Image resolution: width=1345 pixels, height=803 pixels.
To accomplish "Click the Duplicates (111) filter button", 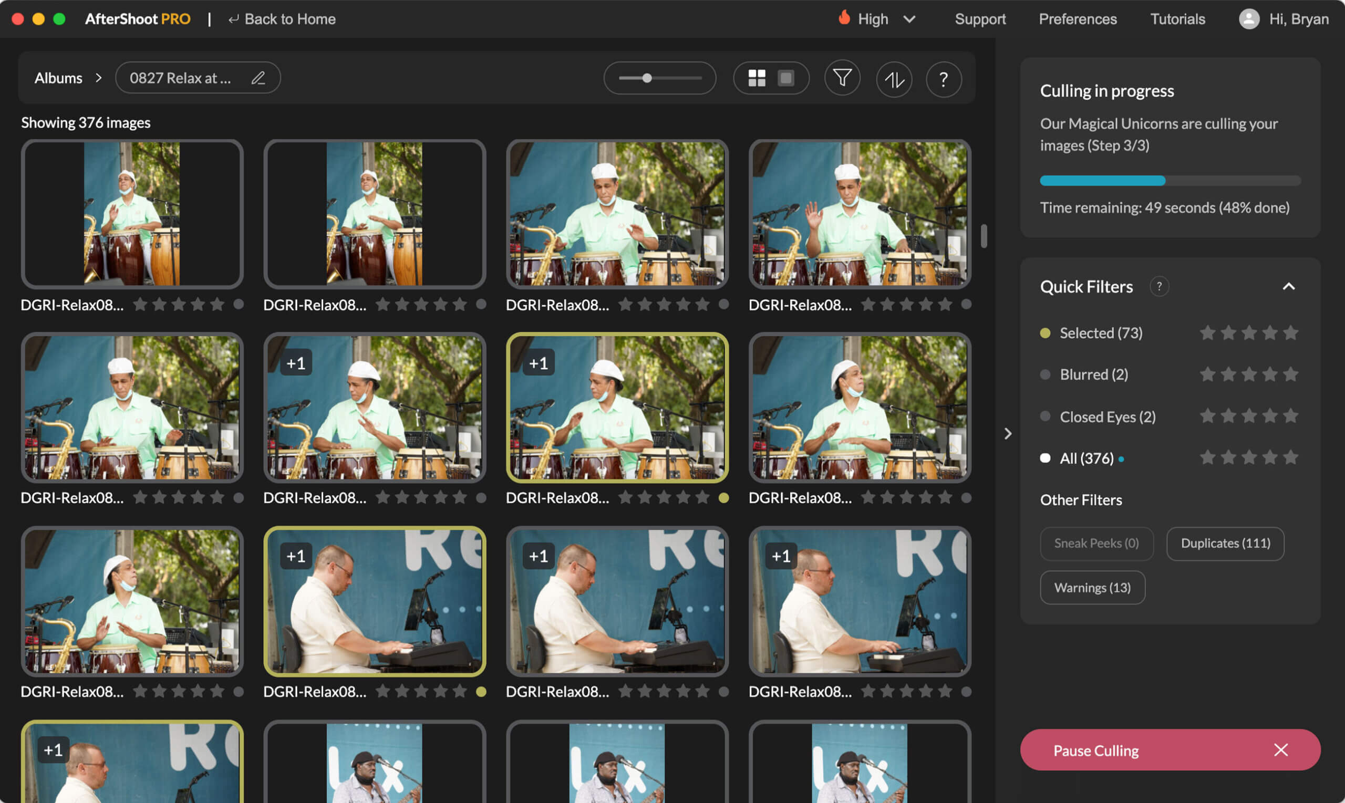I will click(1225, 543).
